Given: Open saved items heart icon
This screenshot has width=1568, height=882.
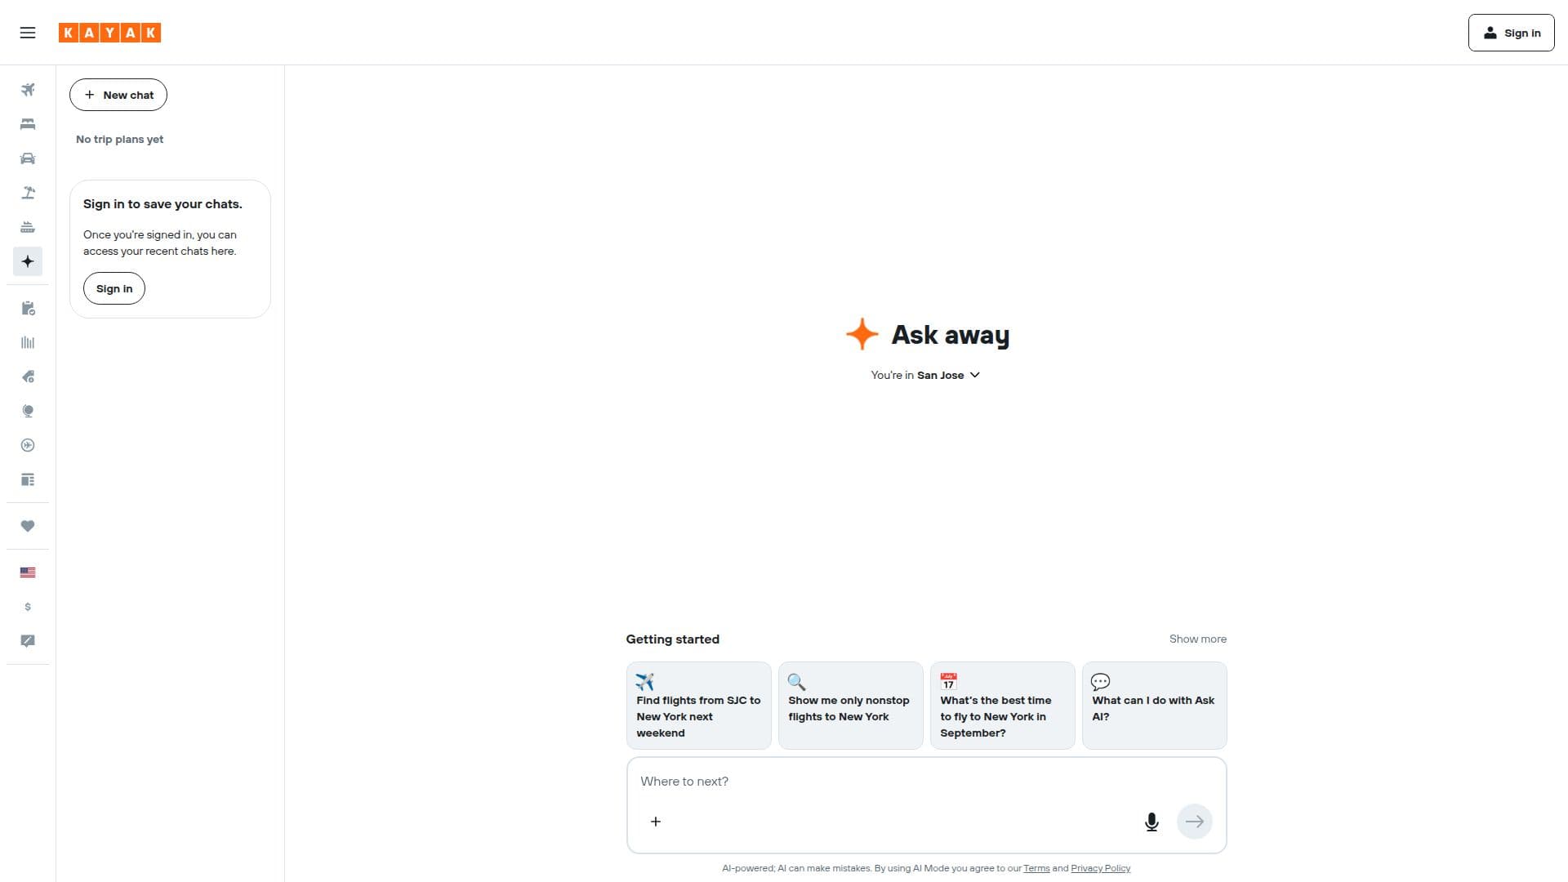Looking at the screenshot, I should tap(28, 526).
